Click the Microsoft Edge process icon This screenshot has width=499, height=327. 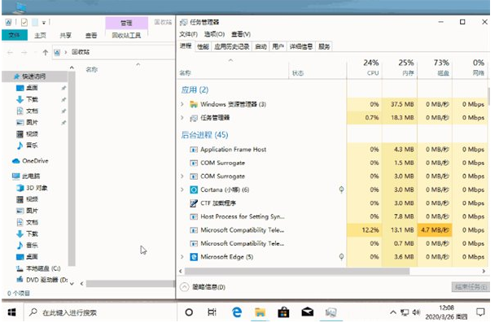(193, 257)
